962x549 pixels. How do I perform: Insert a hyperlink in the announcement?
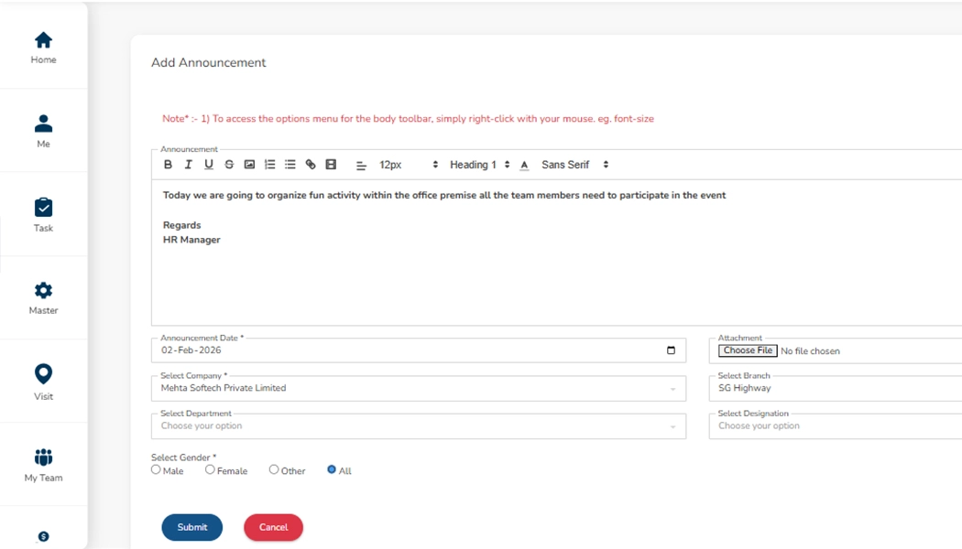310,164
